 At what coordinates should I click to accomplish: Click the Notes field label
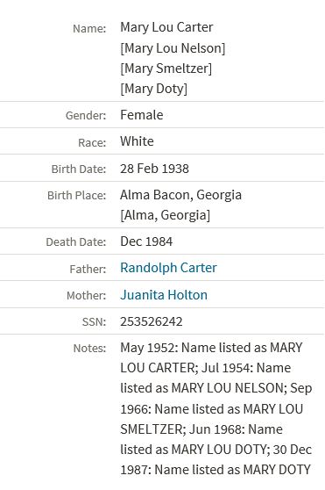tap(89, 349)
